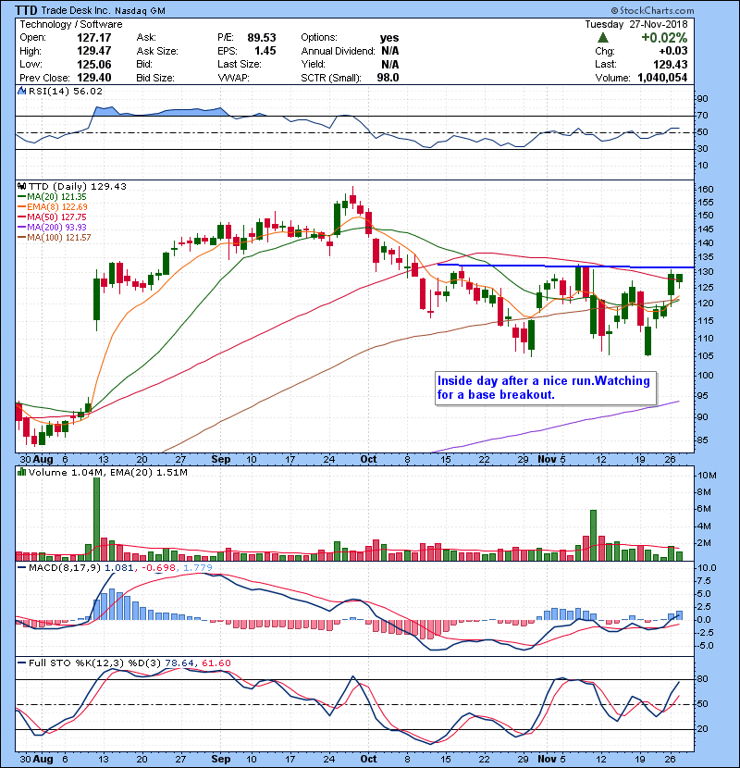Click the High value 129.47

tap(94, 51)
